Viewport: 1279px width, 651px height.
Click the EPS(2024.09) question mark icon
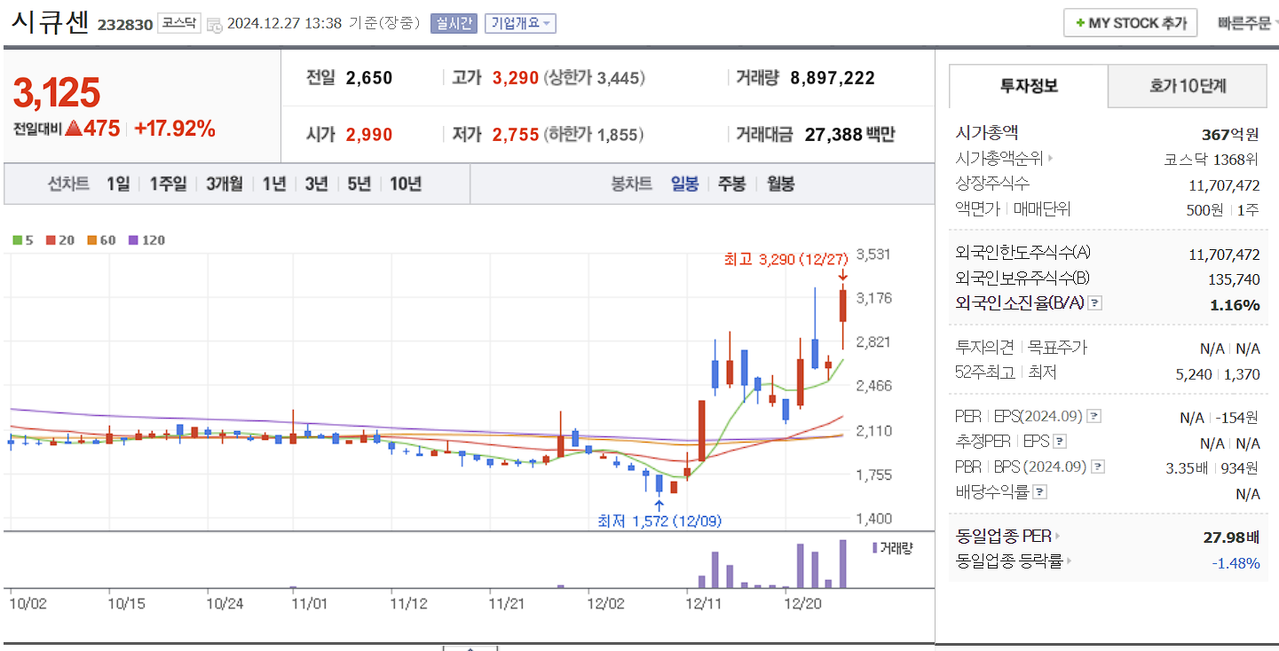[x=1093, y=417]
